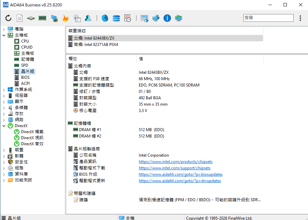
Task: Select the DRAM 槽 #2 row
Action: point(165,136)
